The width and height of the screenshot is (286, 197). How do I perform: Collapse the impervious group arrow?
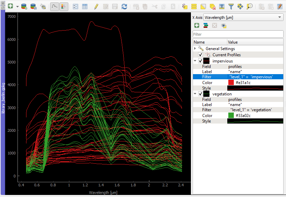click(x=195, y=61)
